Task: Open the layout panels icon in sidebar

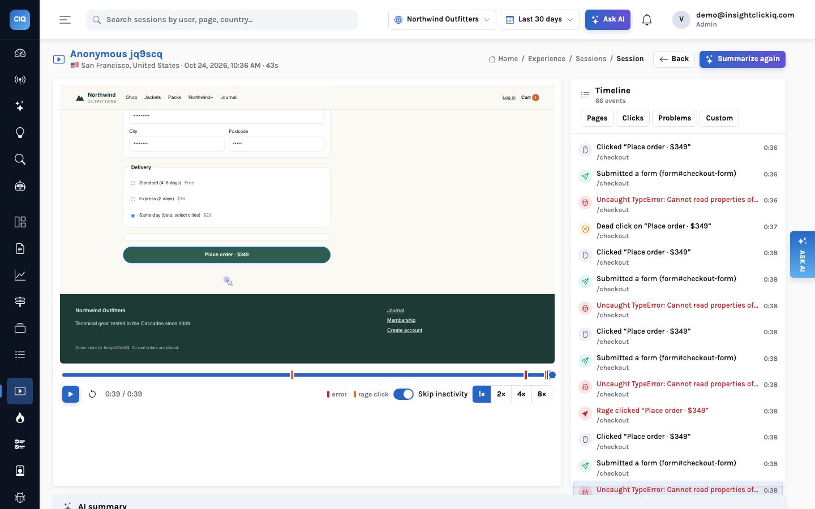Action: click(20, 222)
